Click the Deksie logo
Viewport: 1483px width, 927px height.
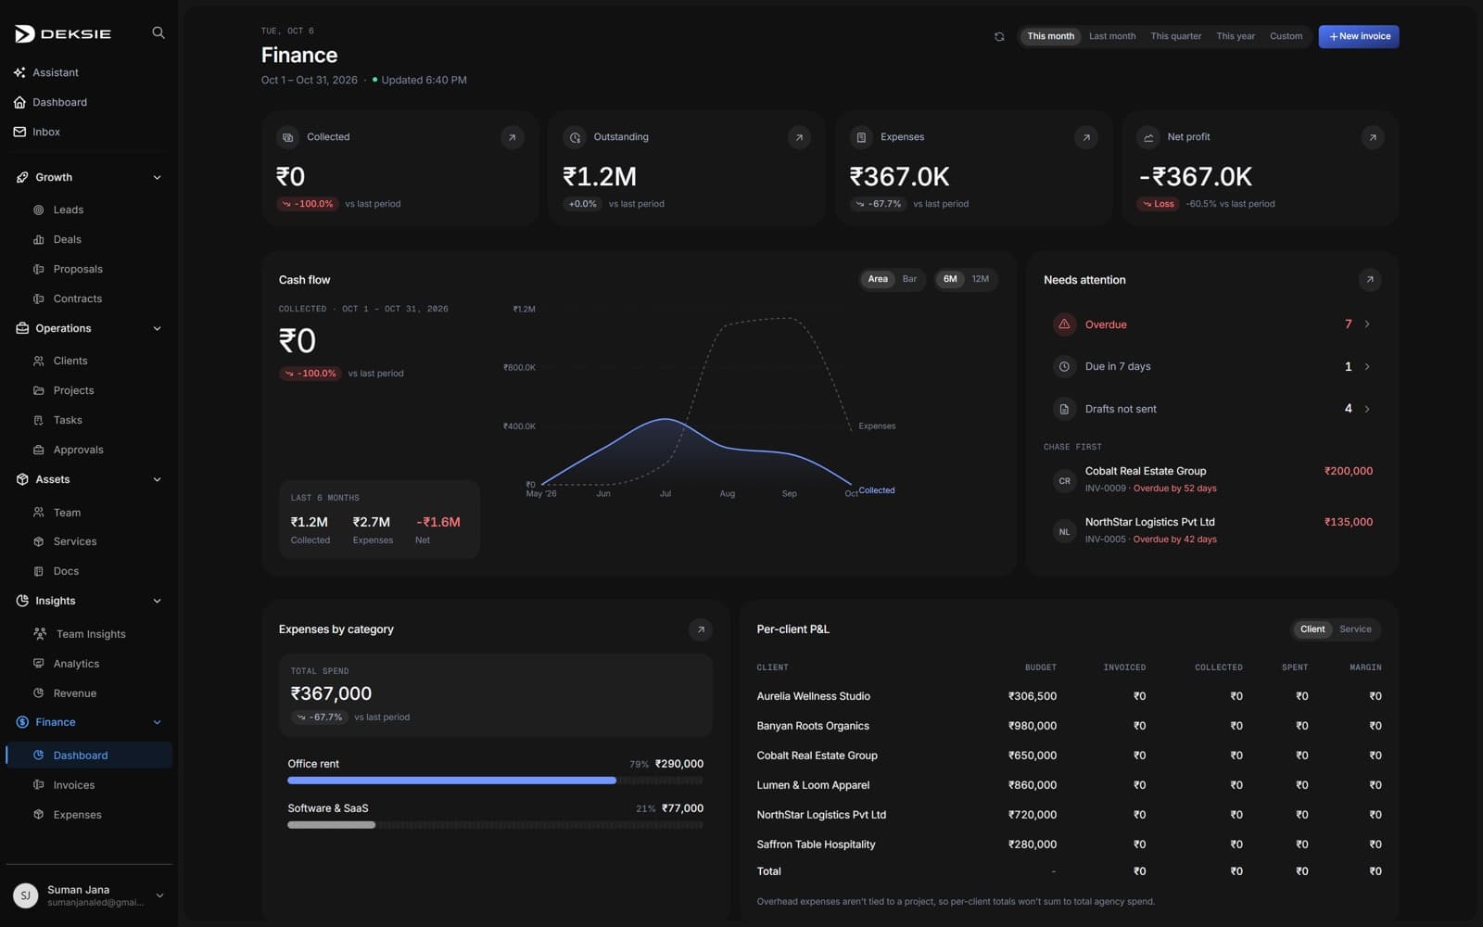click(x=62, y=34)
